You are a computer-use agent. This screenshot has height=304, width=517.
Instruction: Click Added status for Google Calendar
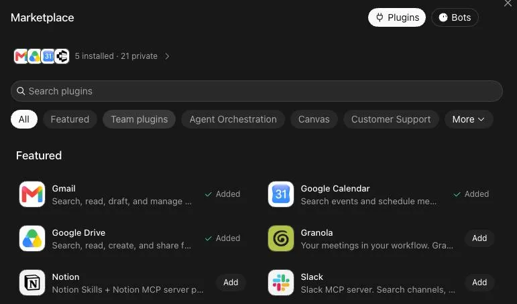471,194
